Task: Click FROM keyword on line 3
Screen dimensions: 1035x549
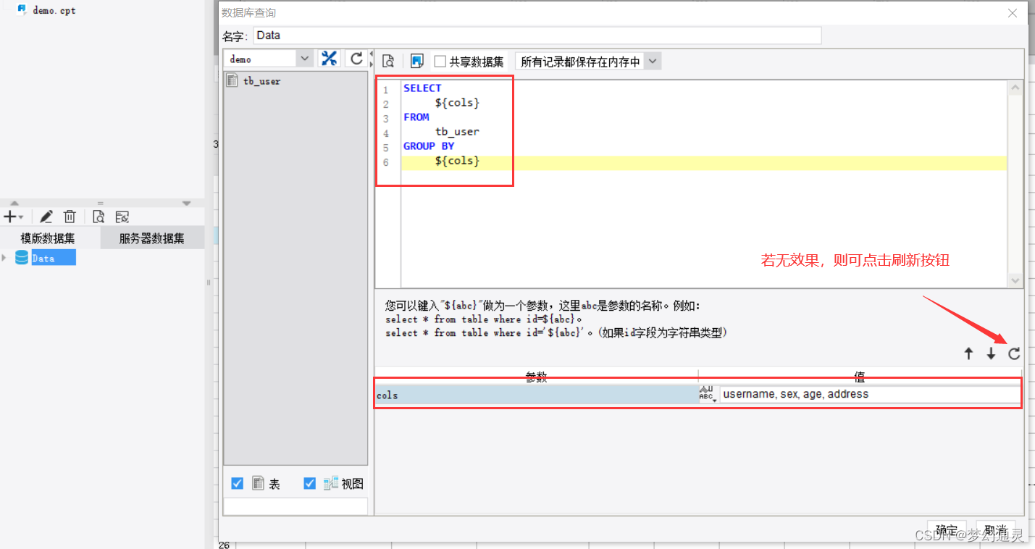Action: [416, 117]
